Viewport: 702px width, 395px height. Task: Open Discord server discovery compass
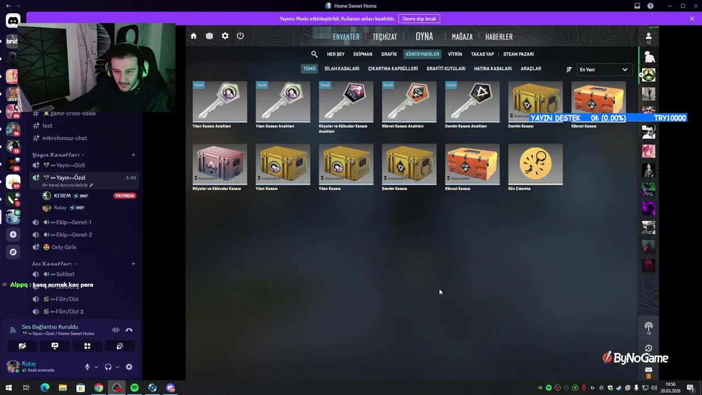tap(13, 252)
